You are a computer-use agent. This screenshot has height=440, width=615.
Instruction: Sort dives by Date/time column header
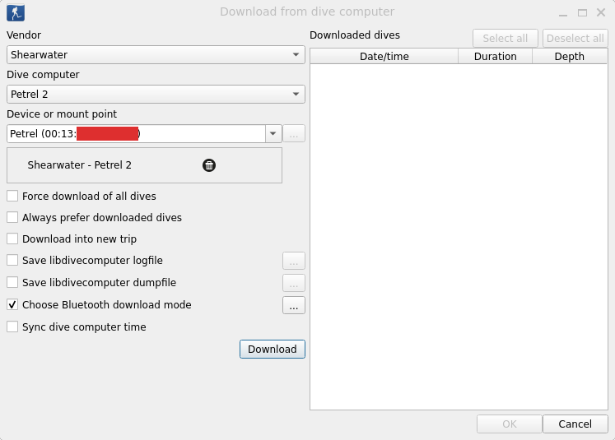(384, 57)
